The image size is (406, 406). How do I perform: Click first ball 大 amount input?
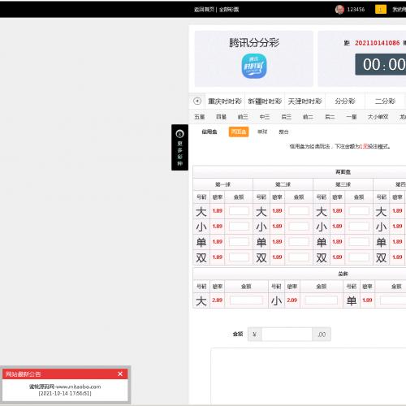coord(239,211)
